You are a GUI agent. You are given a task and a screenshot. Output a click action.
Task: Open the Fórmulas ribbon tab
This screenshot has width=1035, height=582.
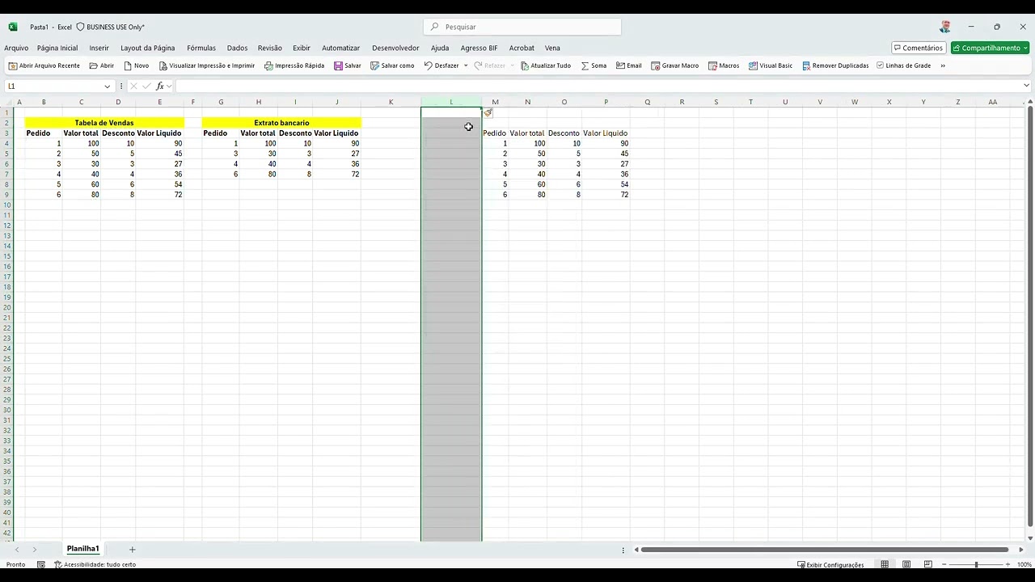(x=201, y=48)
